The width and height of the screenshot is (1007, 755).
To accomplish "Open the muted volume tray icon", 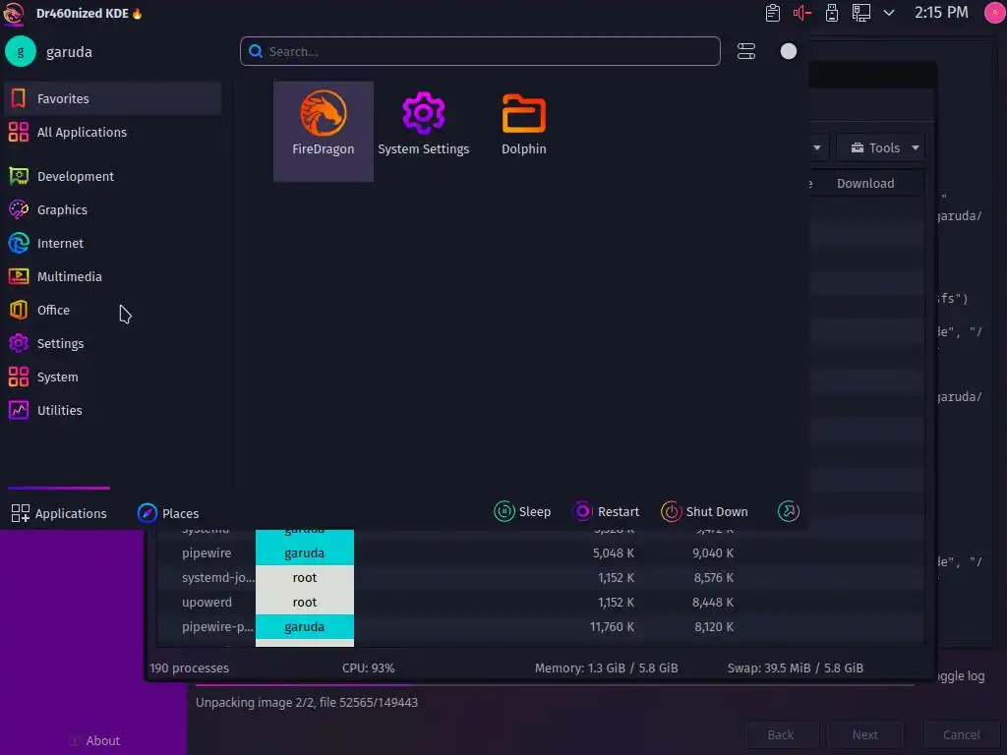I will (802, 13).
